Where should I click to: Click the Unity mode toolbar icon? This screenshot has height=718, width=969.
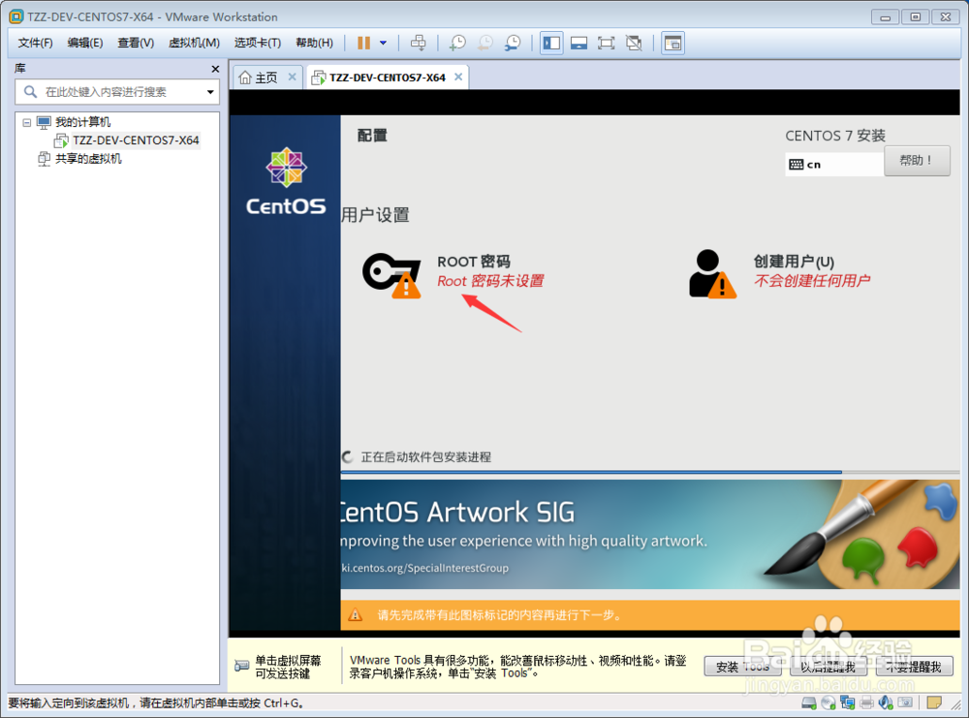click(x=634, y=43)
